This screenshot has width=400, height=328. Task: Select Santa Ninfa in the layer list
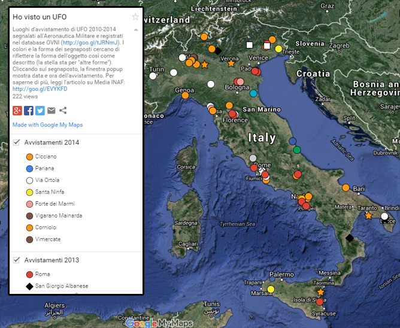point(50,192)
